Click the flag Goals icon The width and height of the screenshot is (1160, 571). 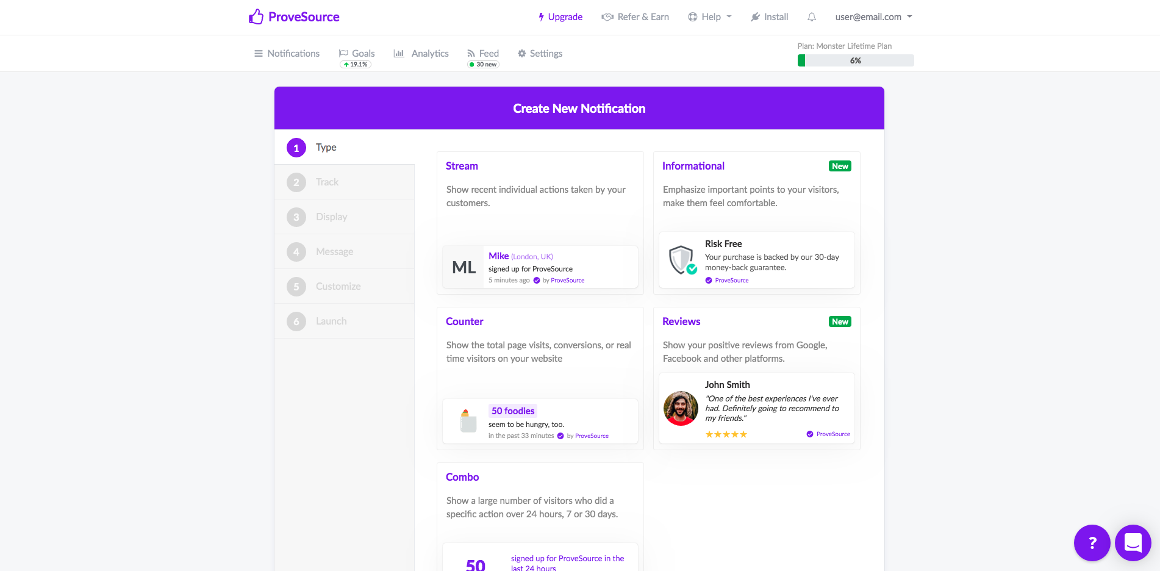click(x=343, y=54)
